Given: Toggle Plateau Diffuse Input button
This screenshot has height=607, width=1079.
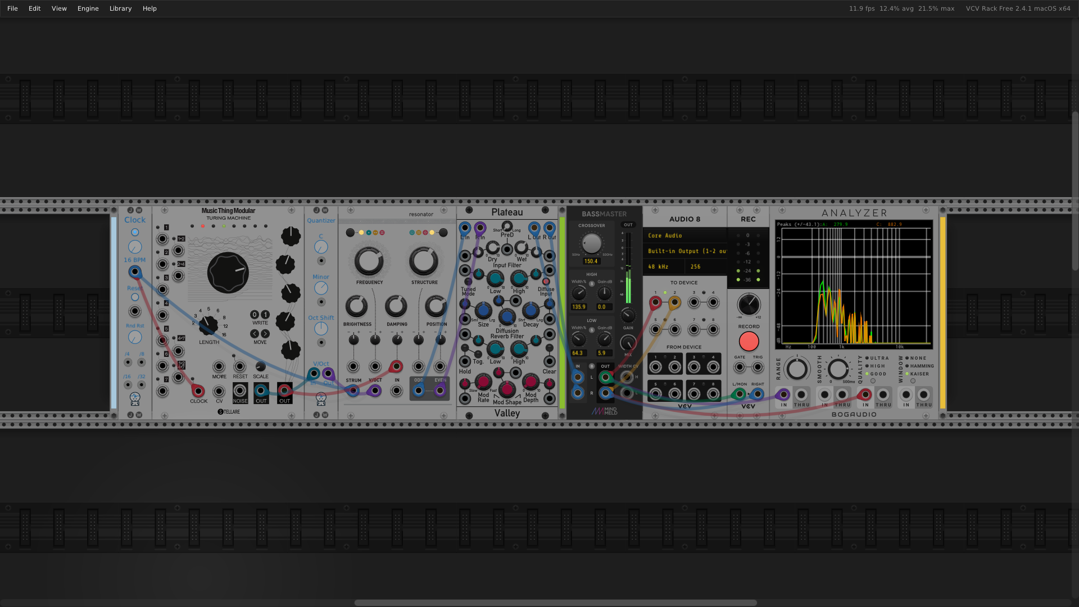Looking at the screenshot, I should (x=546, y=282).
